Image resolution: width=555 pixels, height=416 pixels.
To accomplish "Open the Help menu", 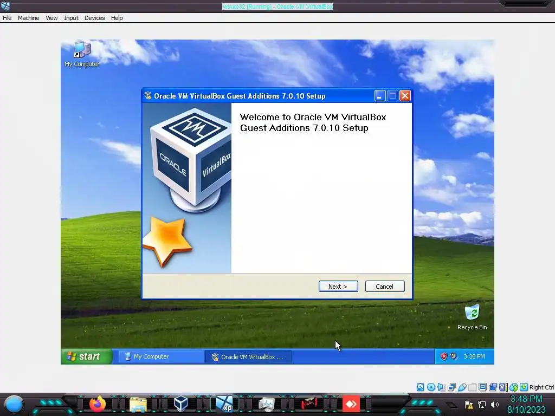I will coord(117,18).
